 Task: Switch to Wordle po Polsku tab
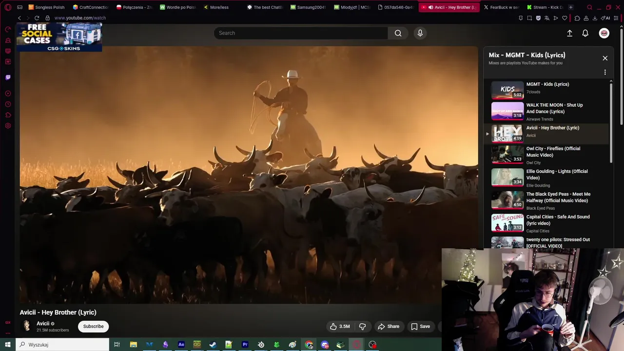pos(178,7)
